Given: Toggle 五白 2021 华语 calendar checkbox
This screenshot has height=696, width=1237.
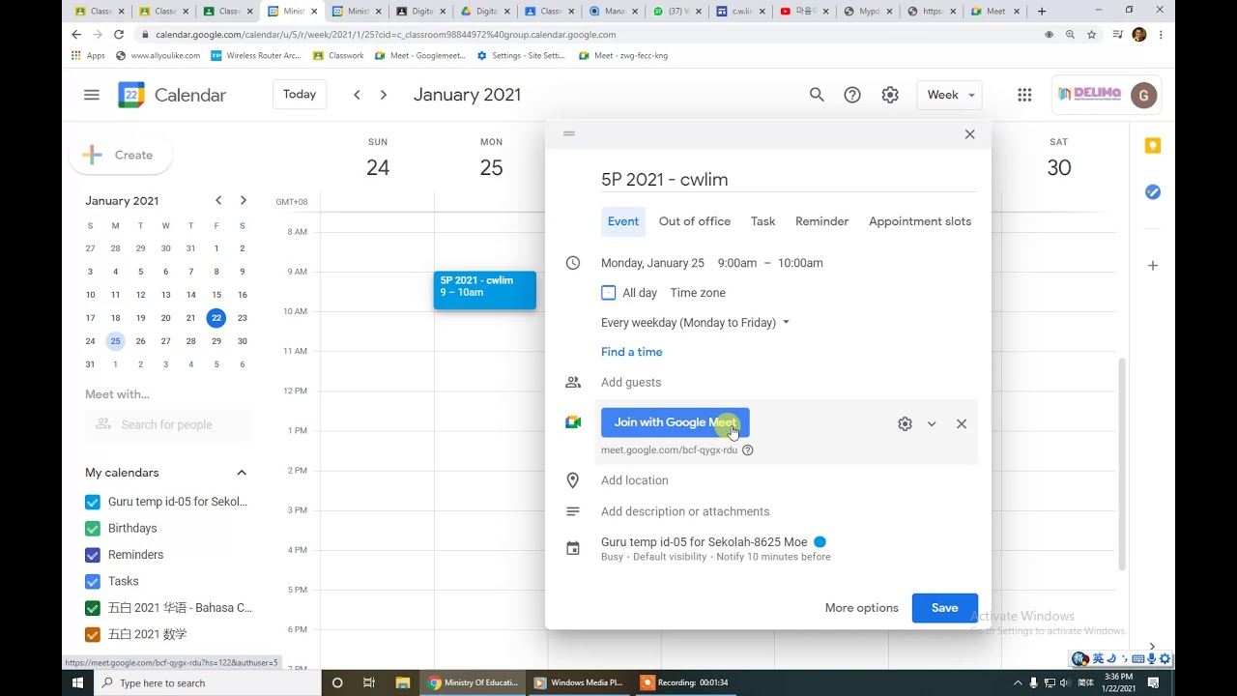Looking at the screenshot, I should [x=93, y=608].
